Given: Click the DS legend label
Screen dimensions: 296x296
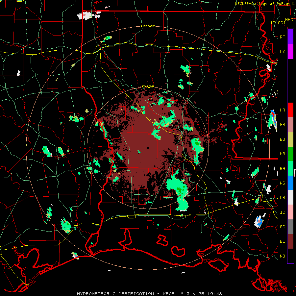Looking at the screenshot, I should [282, 198].
